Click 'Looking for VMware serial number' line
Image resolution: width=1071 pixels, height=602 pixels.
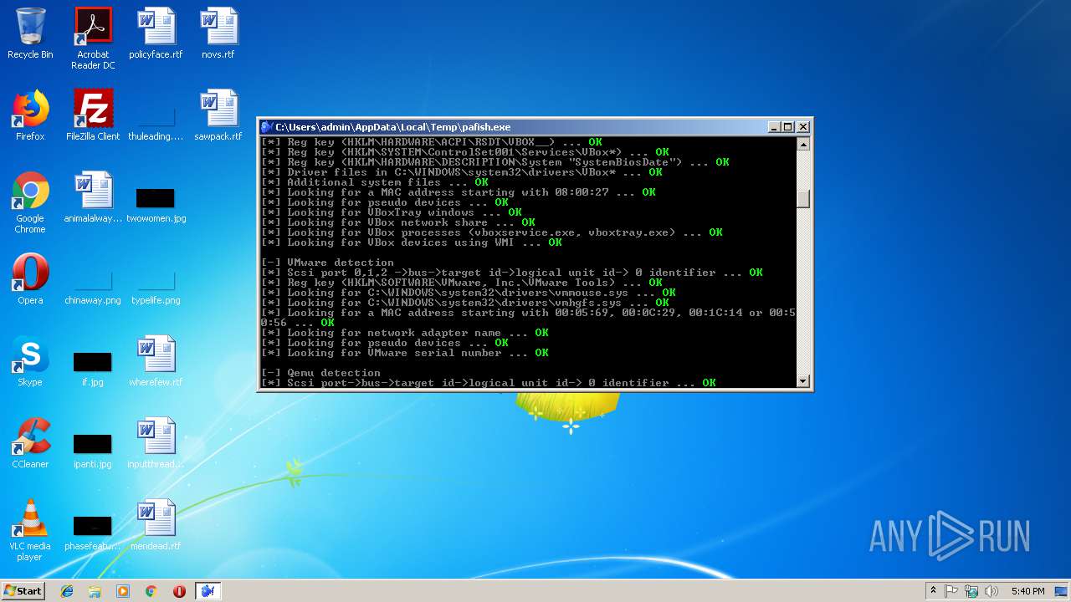point(404,353)
